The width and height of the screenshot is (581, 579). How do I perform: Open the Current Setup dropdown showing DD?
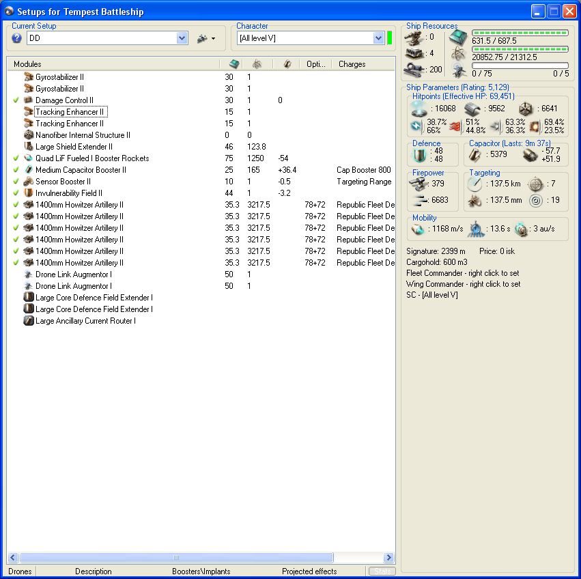(x=107, y=38)
